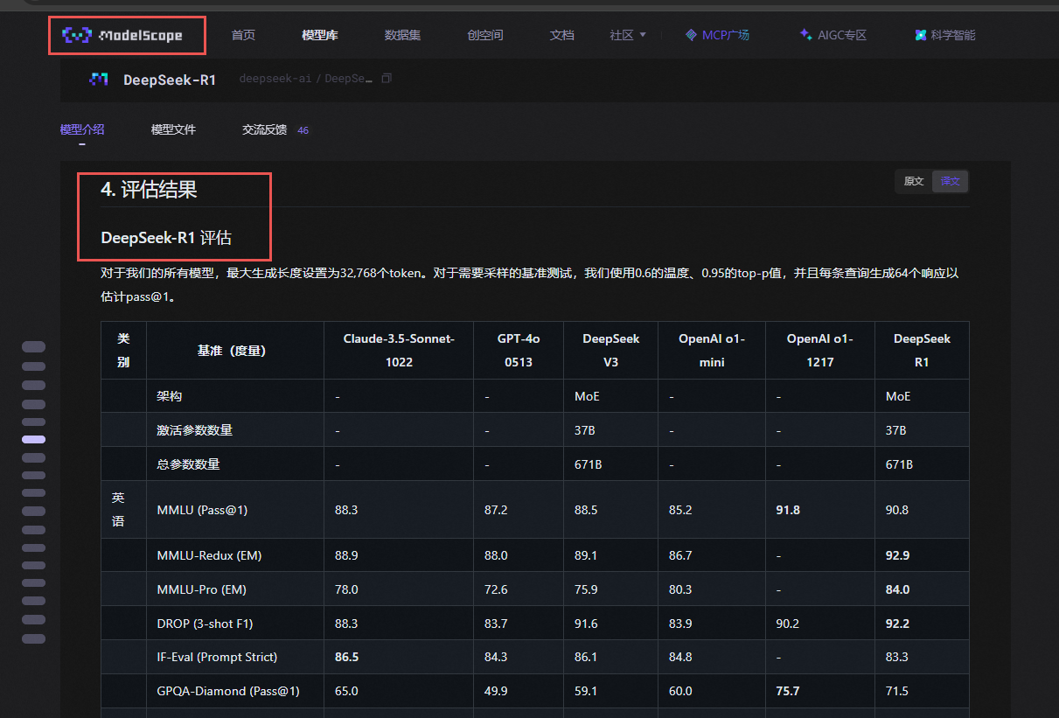Switch to the 交流反馈 tab
The height and width of the screenshot is (718, 1059).
click(264, 129)
